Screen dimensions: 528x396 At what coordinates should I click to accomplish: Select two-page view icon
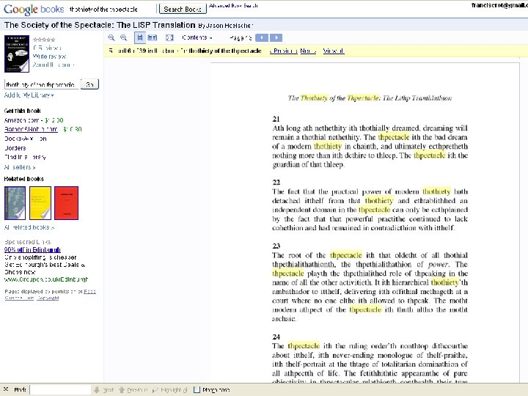point(153,37)
